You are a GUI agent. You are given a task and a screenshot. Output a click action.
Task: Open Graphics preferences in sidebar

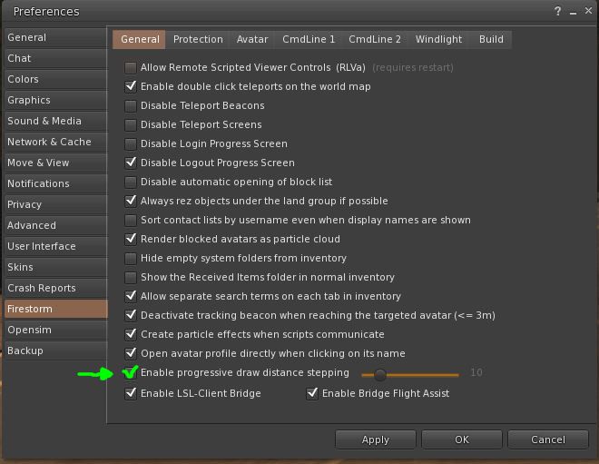pyautogui.click(x=55, y=100)
